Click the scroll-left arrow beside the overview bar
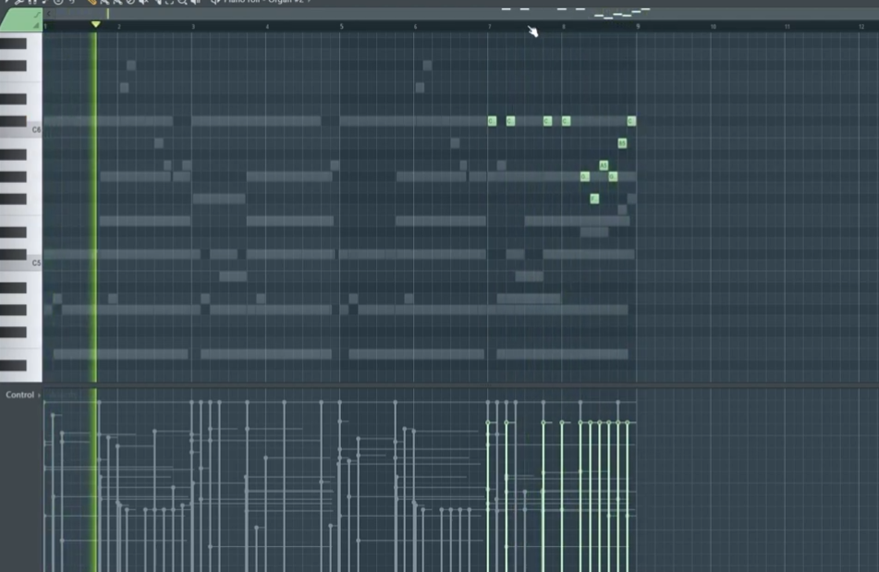Screen dimensions: 879x572 click(49, 14)
